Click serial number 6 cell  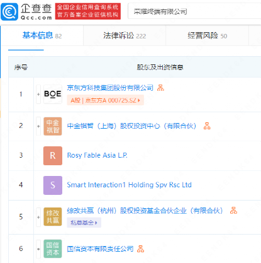pos(21,248)
